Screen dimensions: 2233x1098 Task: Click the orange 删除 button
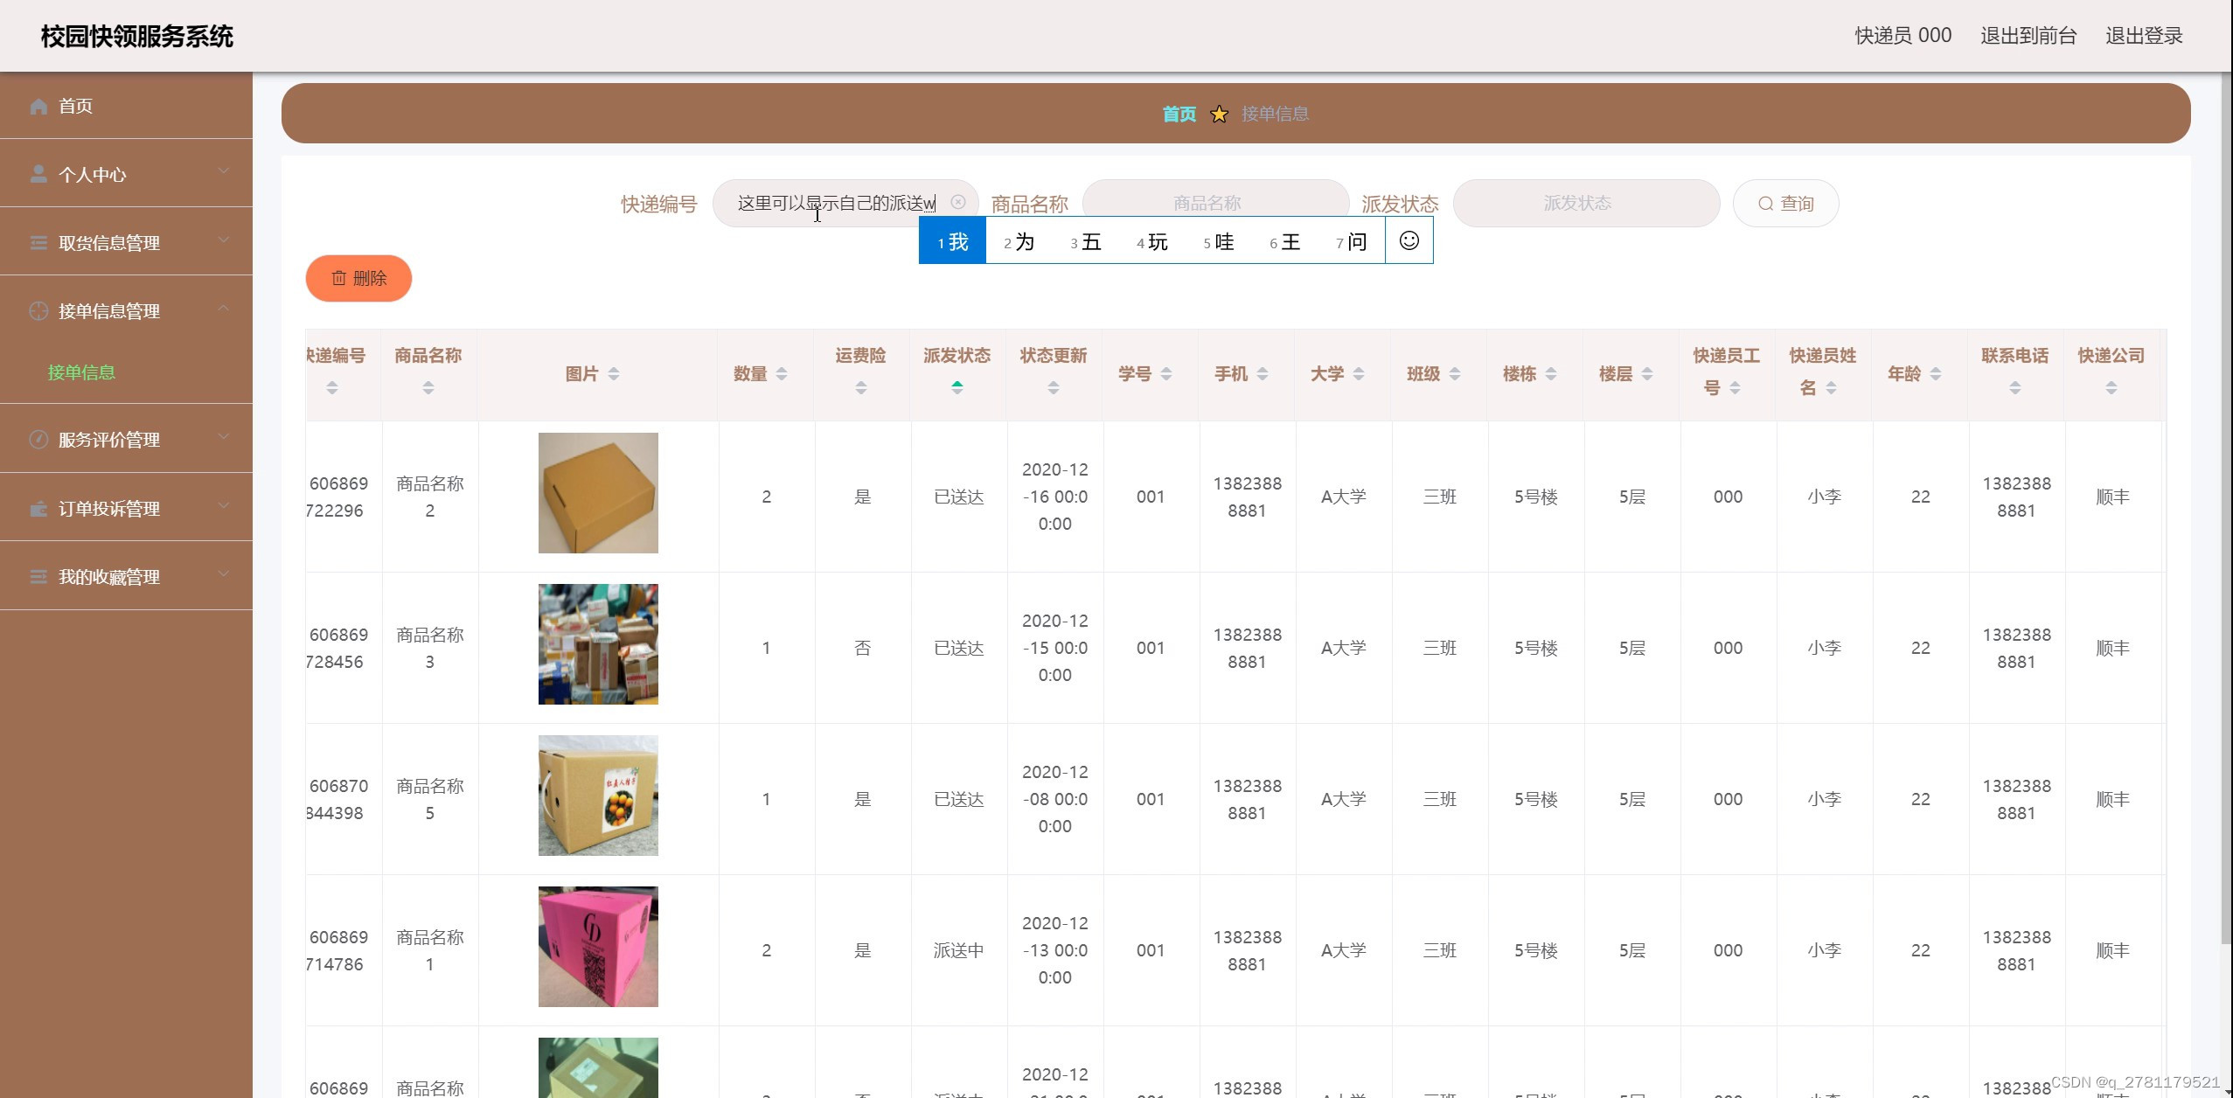click(358, 278)
